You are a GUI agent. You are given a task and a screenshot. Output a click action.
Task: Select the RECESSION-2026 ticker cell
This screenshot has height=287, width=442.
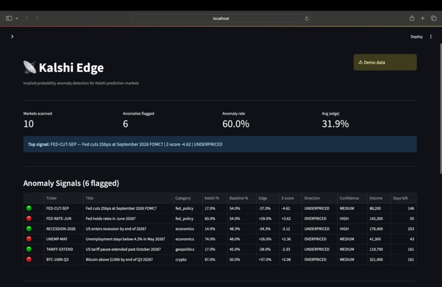tap(64, 229)
